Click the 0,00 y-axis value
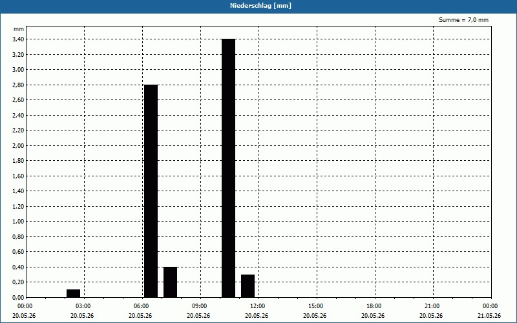The height and width of the screenshot is (323, 517). pos(18,297)
